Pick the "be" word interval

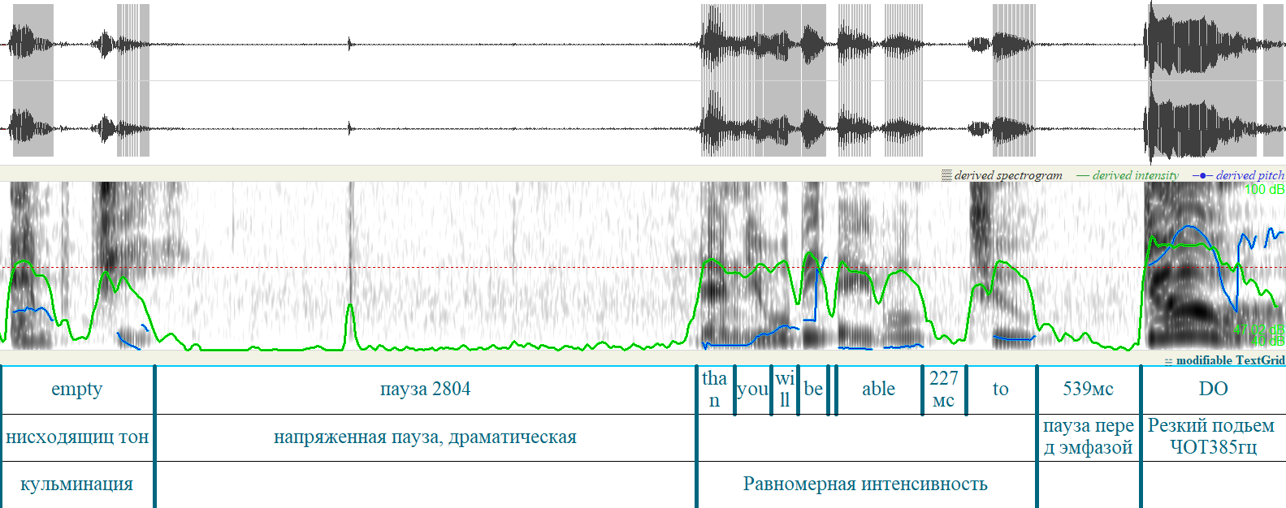813,390
